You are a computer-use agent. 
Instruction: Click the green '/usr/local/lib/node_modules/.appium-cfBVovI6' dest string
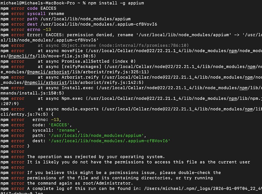109,140
